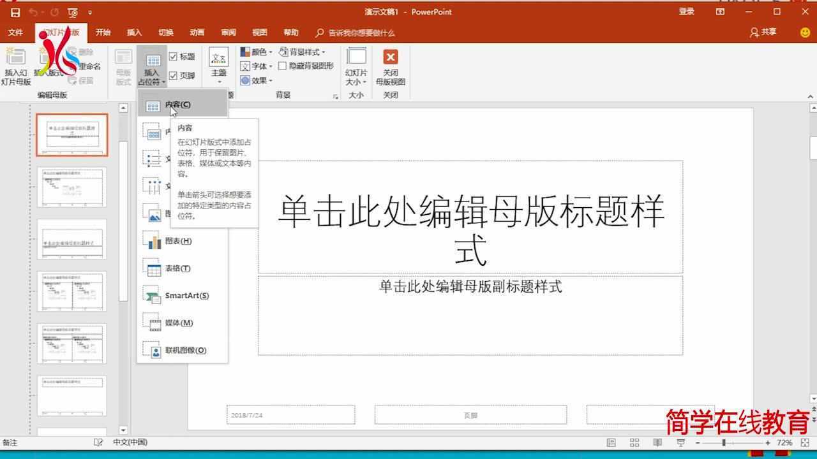The image size is (817, 459).
Task: Select the fourth two-content layout thumbnail
Action: (72, 291)
